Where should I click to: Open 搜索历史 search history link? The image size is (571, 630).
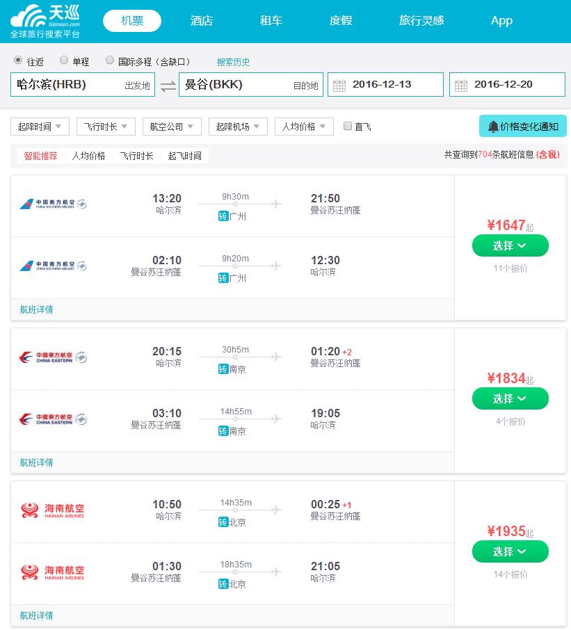point(234,62)
